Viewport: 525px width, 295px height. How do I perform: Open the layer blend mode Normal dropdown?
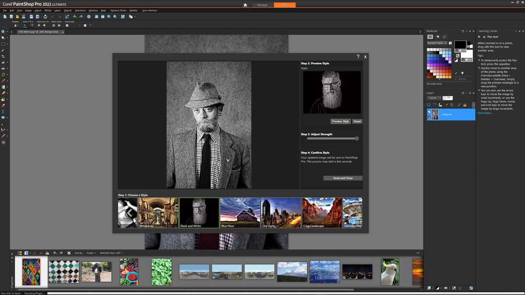pos(433,98)
